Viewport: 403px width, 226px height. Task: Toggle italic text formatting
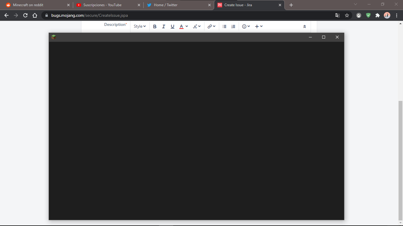click(163, 26)
